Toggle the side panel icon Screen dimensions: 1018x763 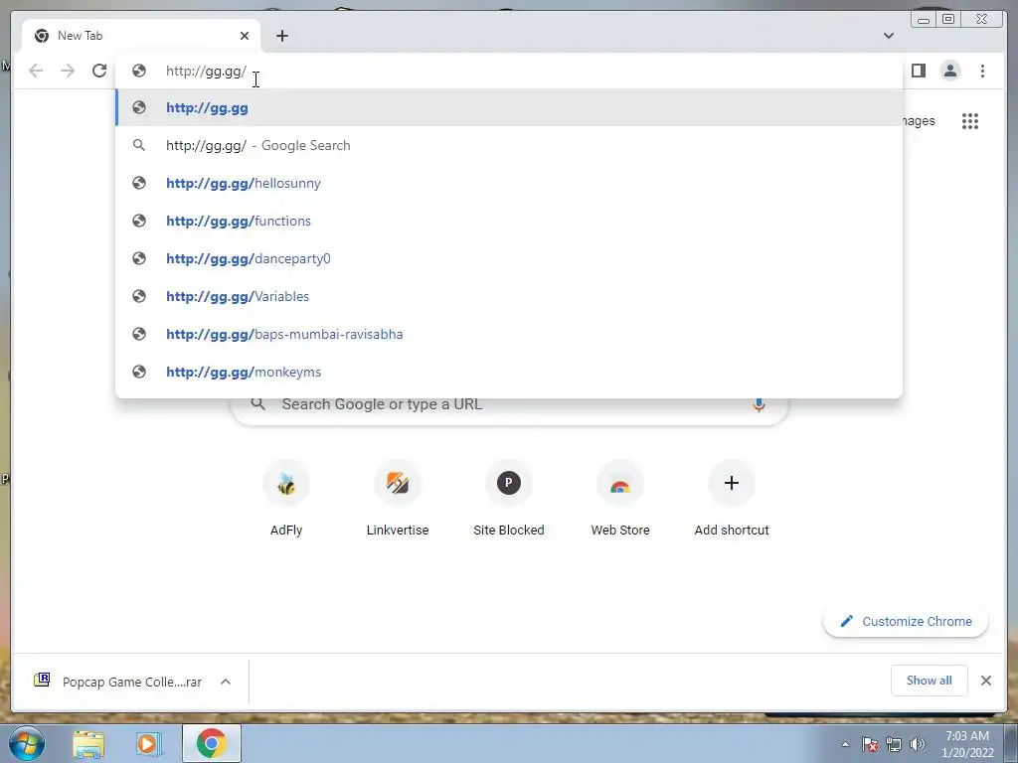click(918, 71)
